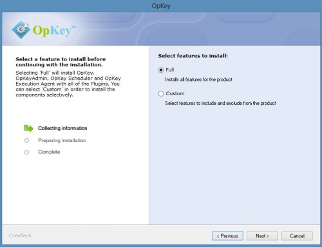Click the Complete step text
322x247 pixels.
coord(49,152)
